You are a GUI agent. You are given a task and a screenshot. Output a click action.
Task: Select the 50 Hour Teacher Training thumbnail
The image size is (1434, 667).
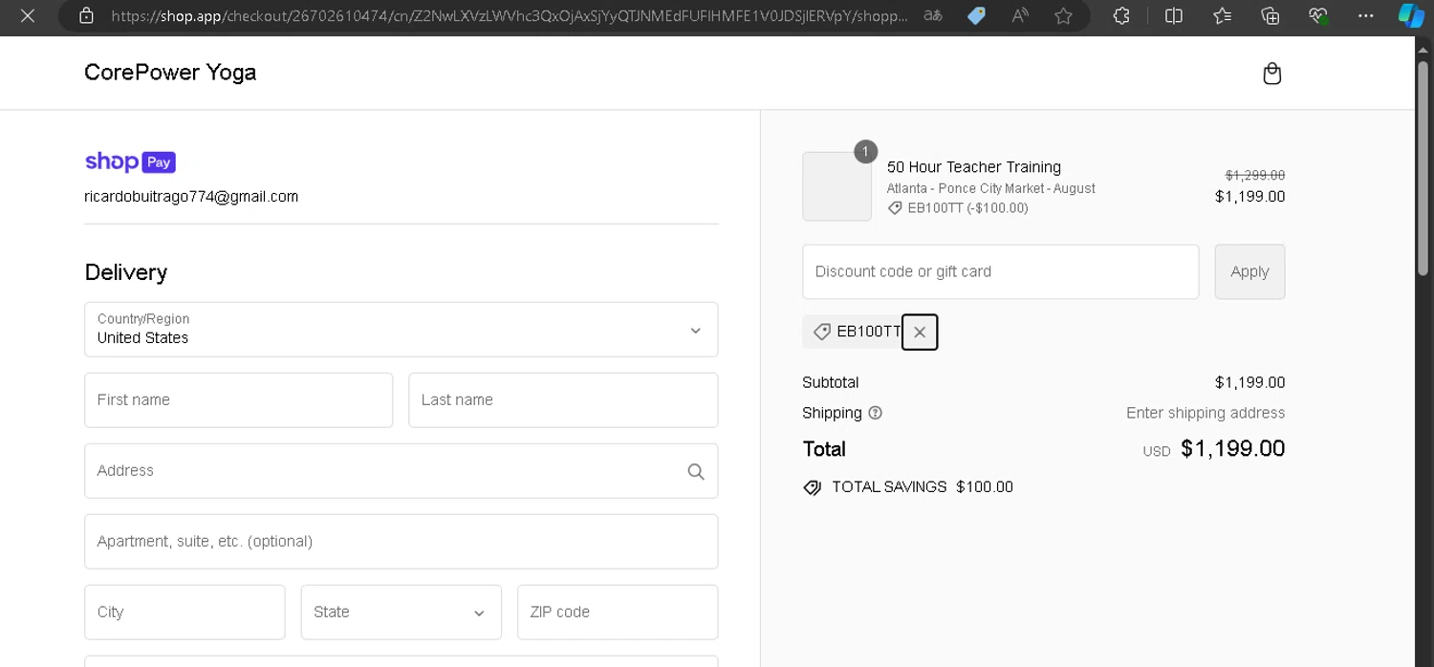[836, 186]
